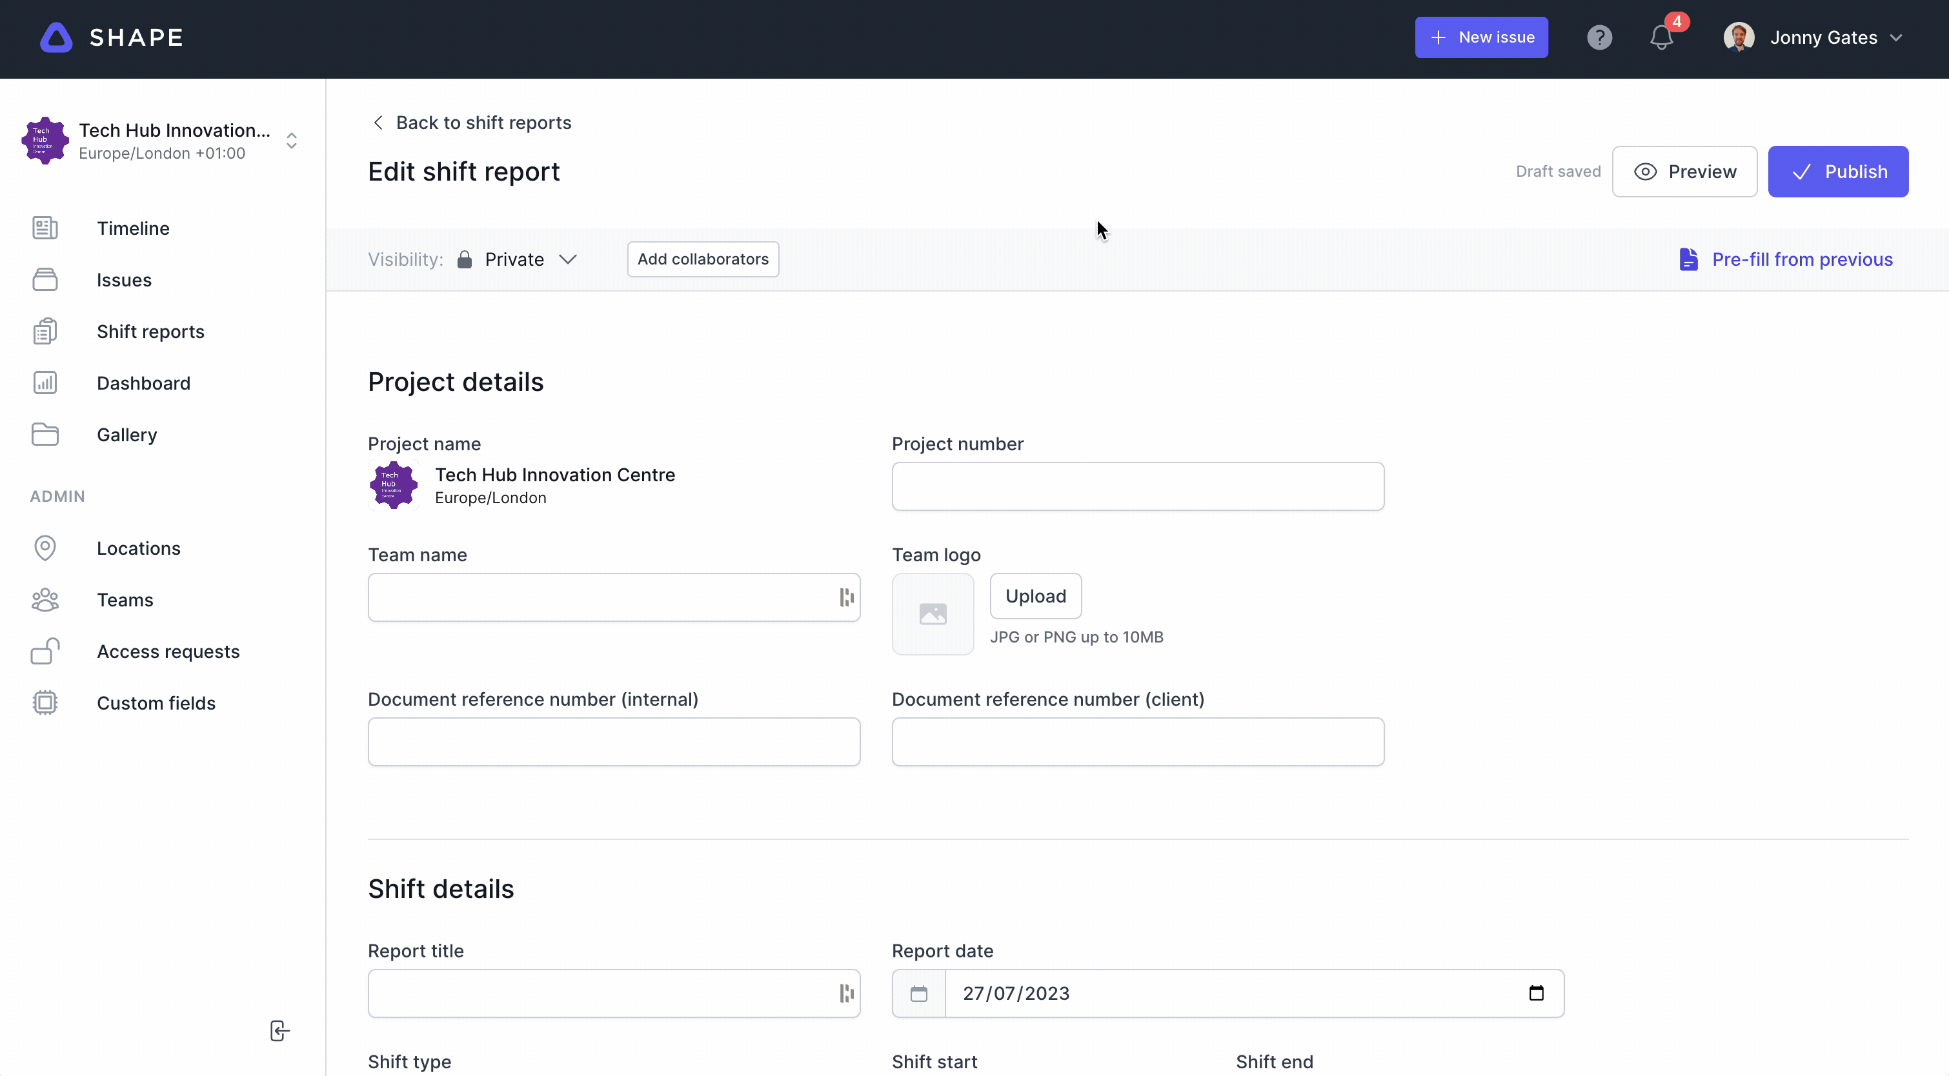The image size is (1949, 1076).
Task: Click the Preview button
Action: [1684, 172]
